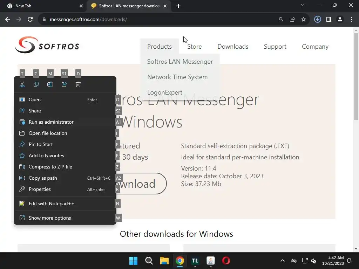Select Network Time System product
This screenshot has width=359, height=269.
click(177, 77)
